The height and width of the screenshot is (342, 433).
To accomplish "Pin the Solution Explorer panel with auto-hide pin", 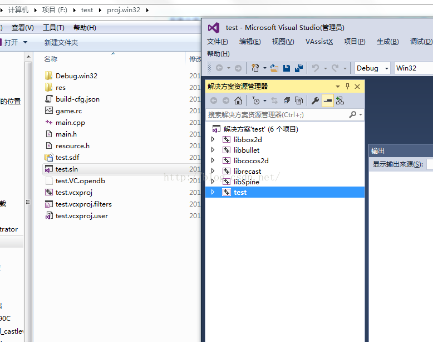I will 348,87.
